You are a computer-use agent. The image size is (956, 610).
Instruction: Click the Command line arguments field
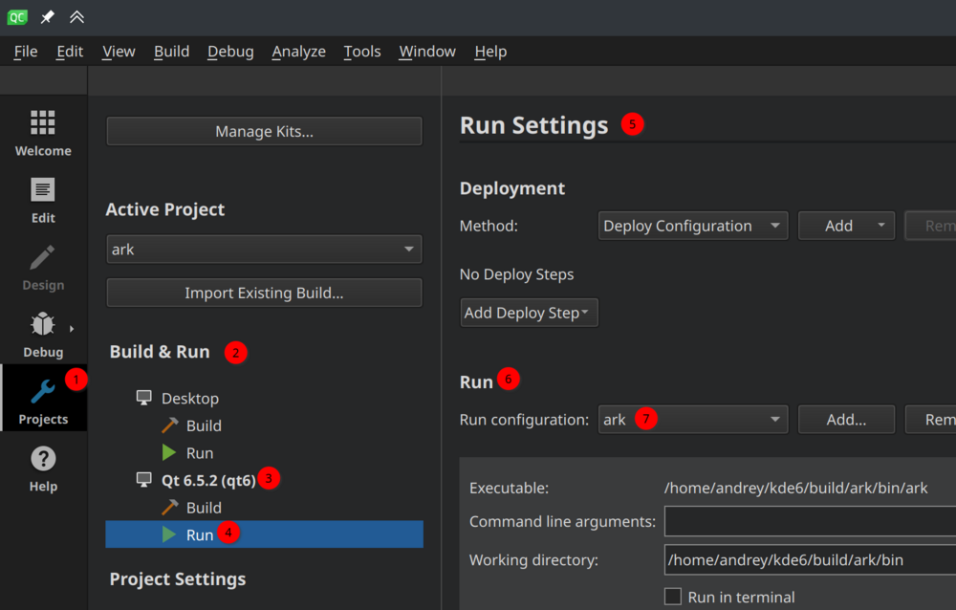[x=809, y=522]
